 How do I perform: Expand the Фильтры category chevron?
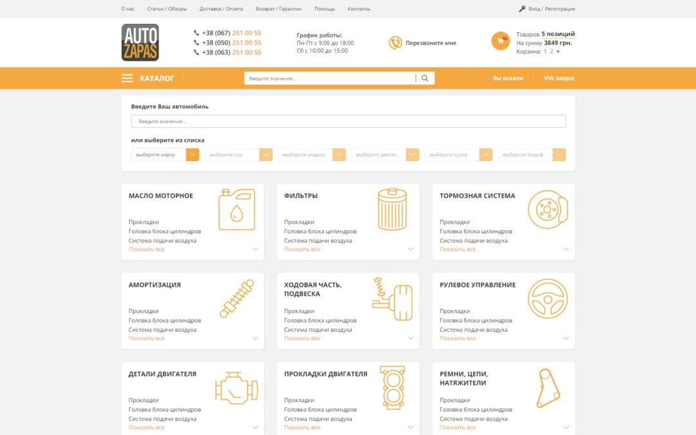(x=411, y=249)
